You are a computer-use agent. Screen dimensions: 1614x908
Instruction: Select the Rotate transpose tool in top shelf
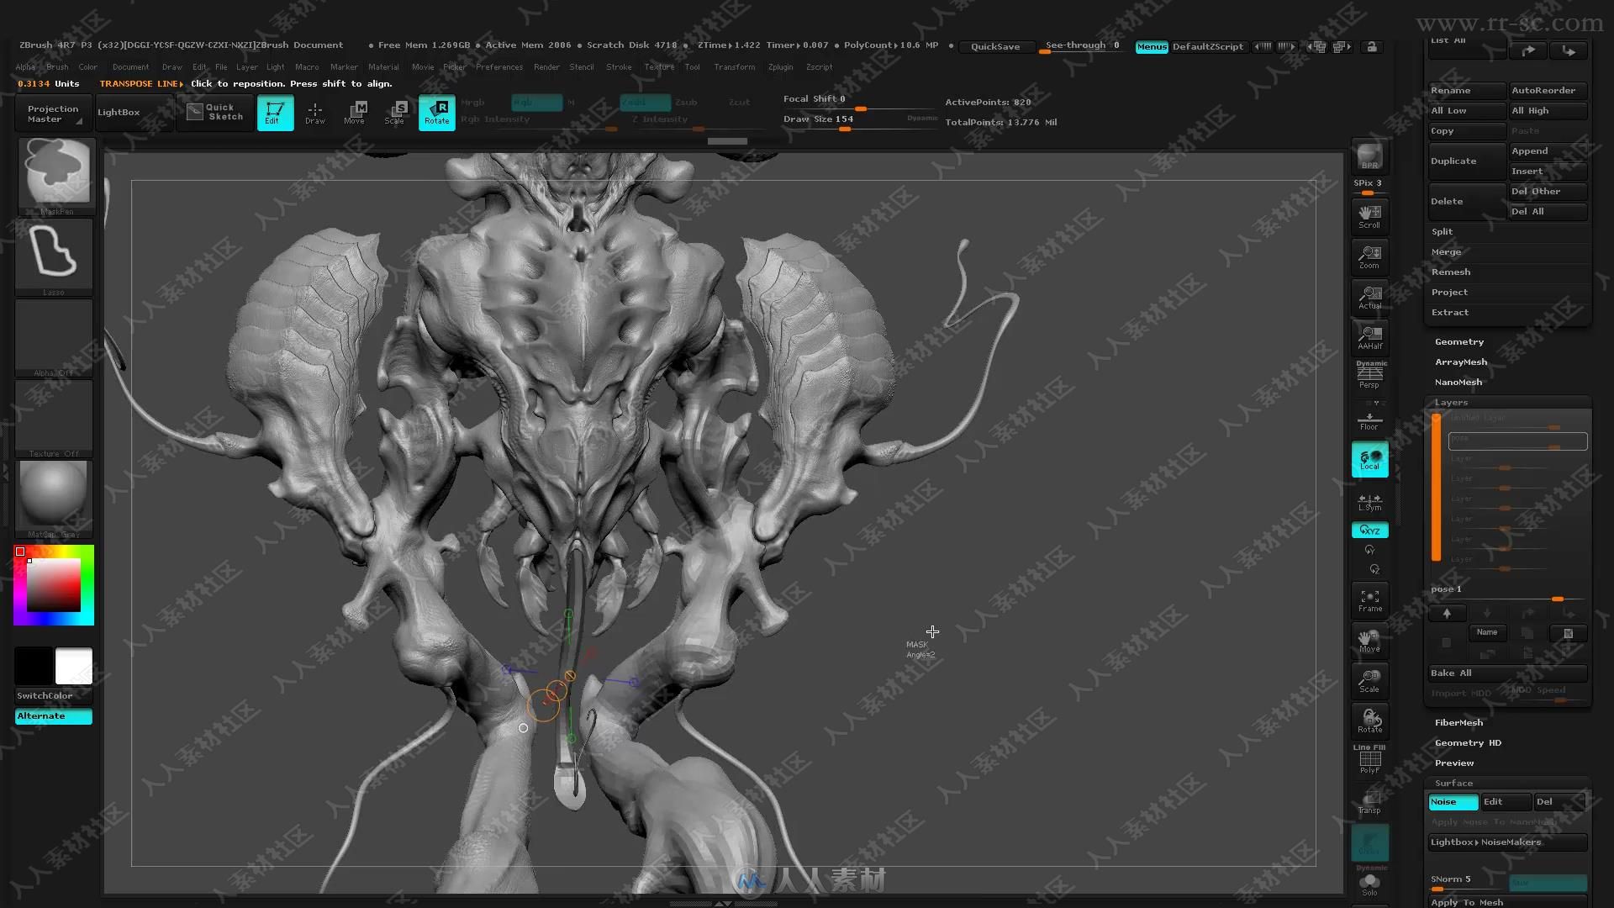[x=436, y=112]
